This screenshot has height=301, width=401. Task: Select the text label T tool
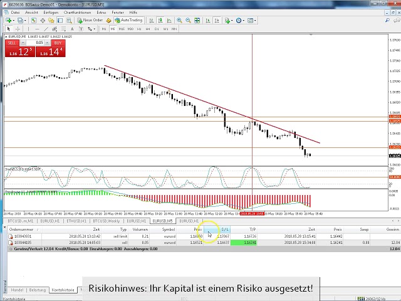click(81, 29)
